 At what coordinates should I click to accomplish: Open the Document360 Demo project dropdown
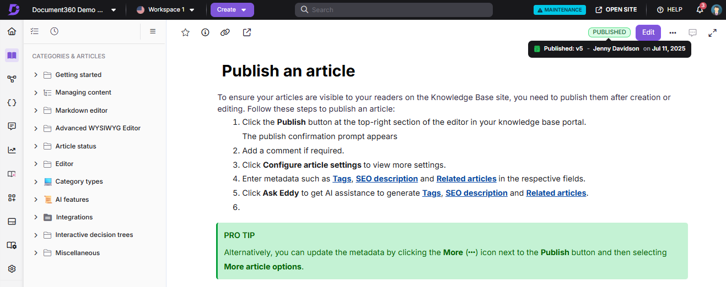pos(74,10)
